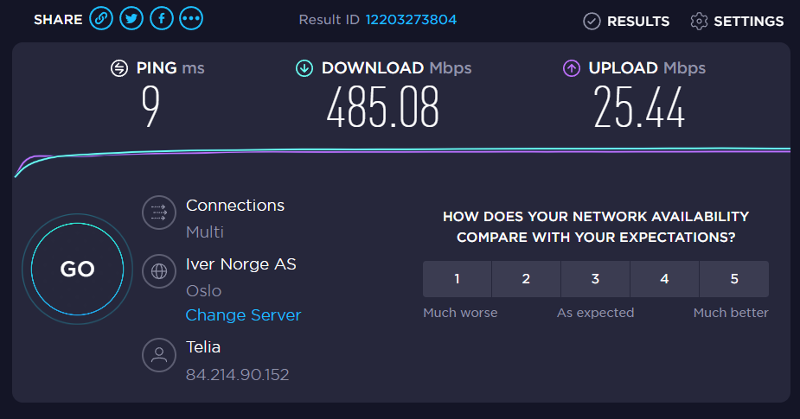
Task: Open more share options ellipsis icon
Action: click(191, 19)
